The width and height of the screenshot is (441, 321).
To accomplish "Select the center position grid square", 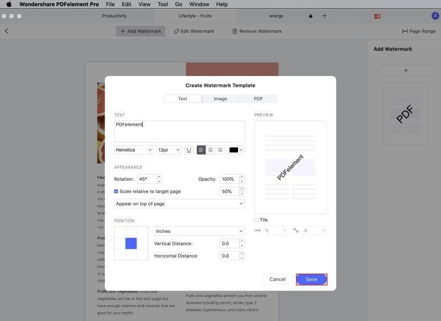I will pyautogui.click(x=131, y=243).
